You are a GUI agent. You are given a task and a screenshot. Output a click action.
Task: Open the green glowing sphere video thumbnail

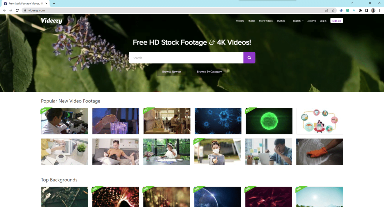point(269,121)
